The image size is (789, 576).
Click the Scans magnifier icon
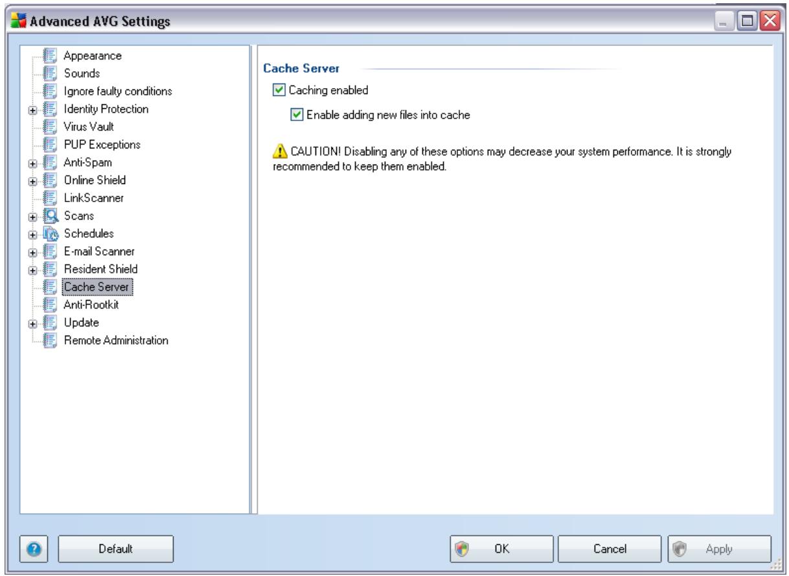(50, 214)
